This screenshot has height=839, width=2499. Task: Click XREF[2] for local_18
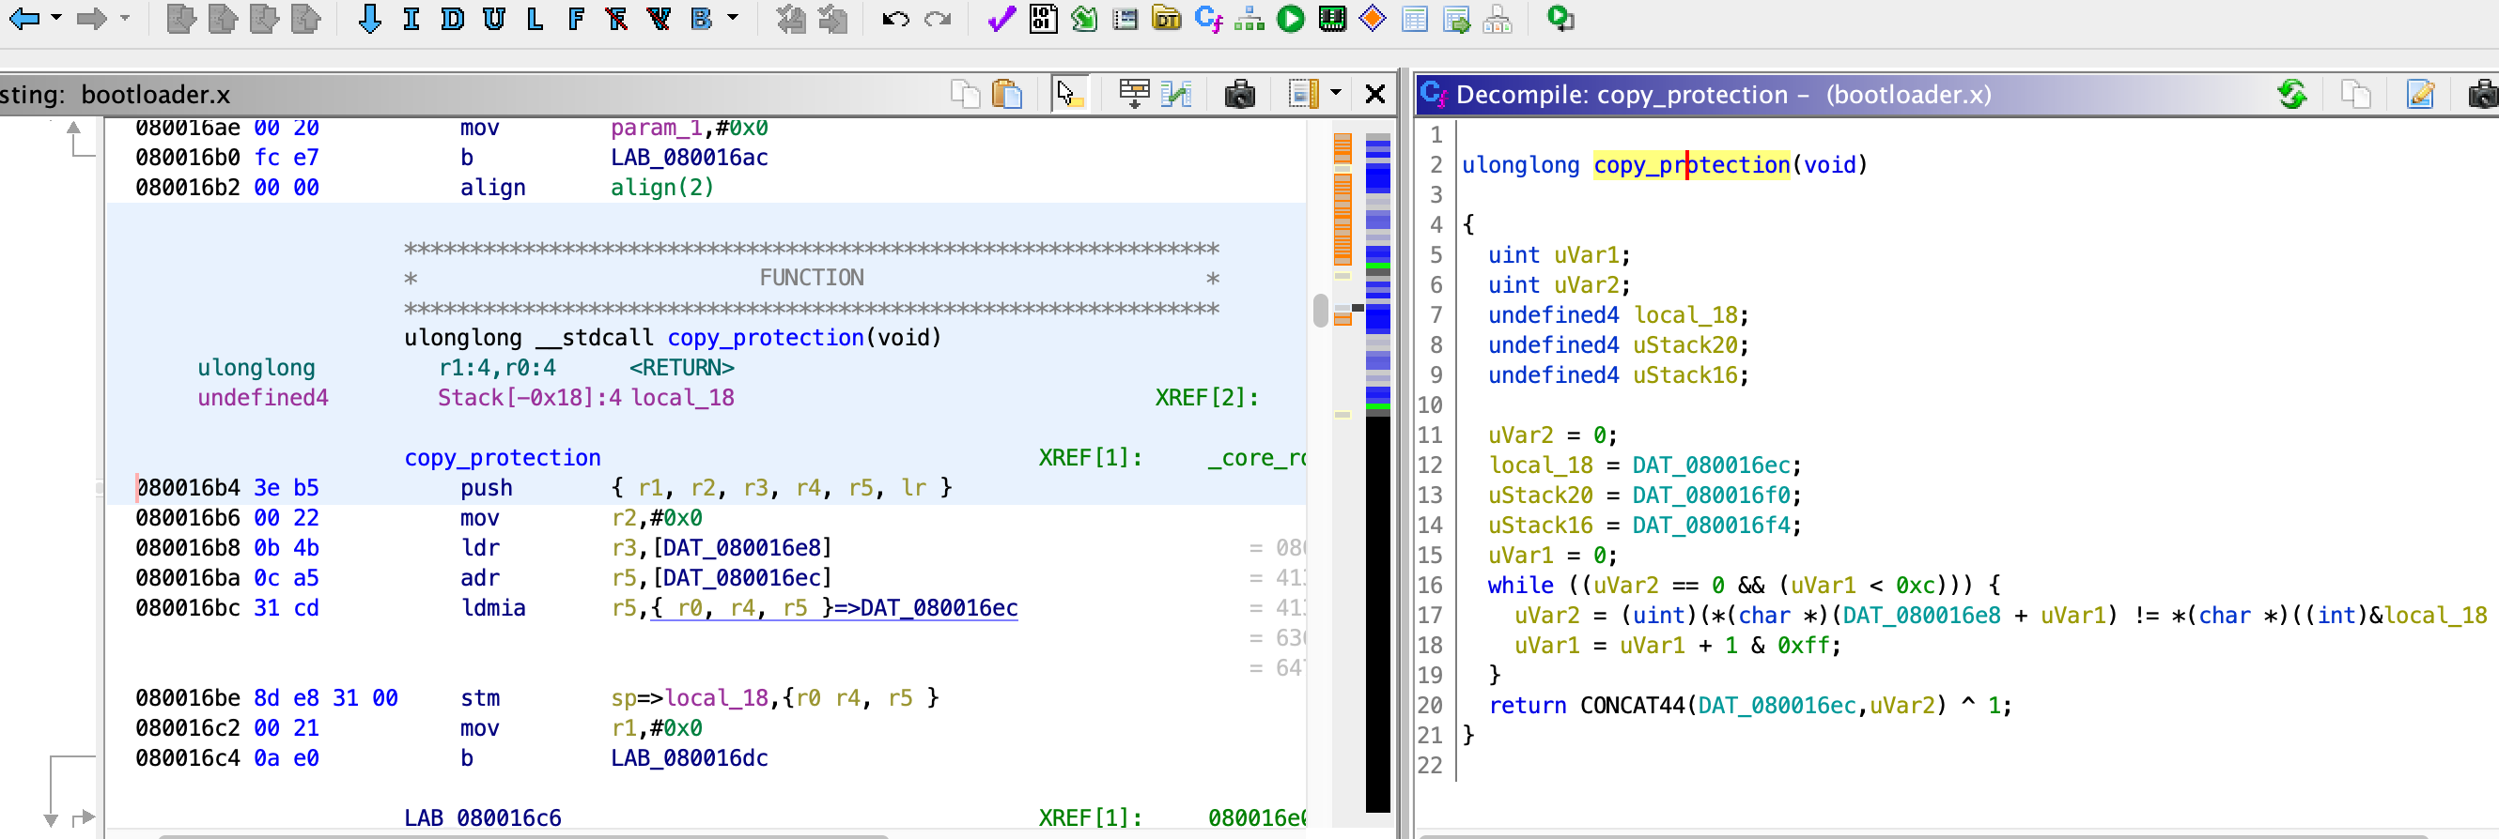point(1206,397)
